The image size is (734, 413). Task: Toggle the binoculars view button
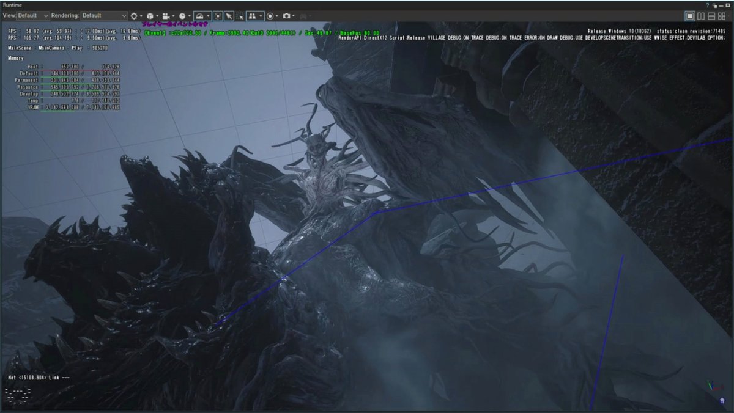click(253, 16)
